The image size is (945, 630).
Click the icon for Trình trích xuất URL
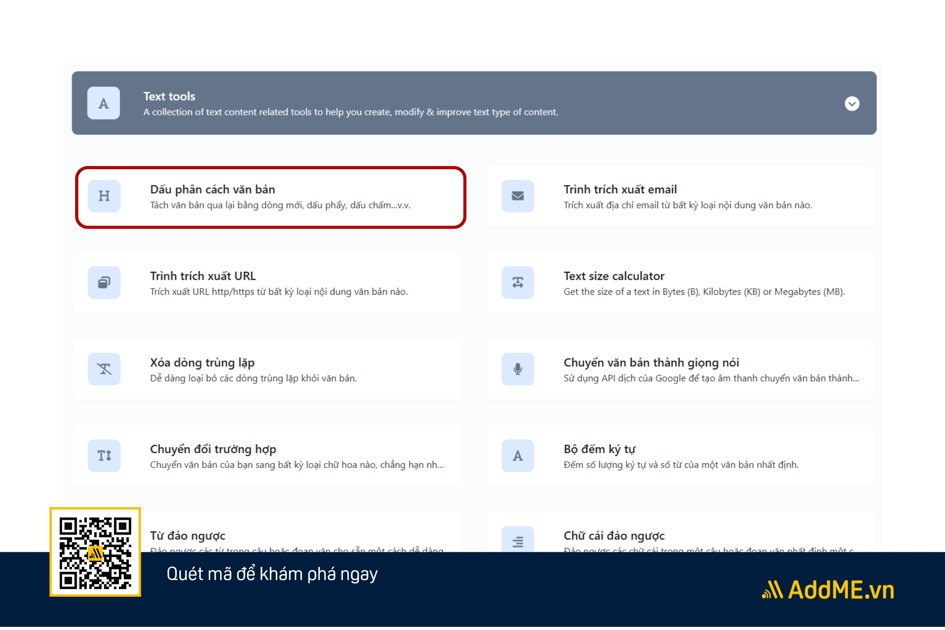(104, 283)
